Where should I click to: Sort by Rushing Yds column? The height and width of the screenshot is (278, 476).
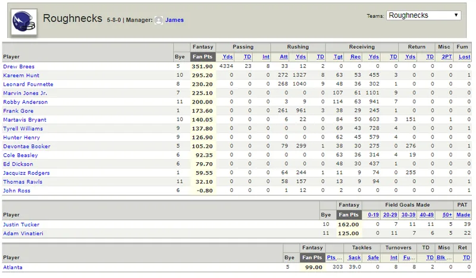click(301, 56)
